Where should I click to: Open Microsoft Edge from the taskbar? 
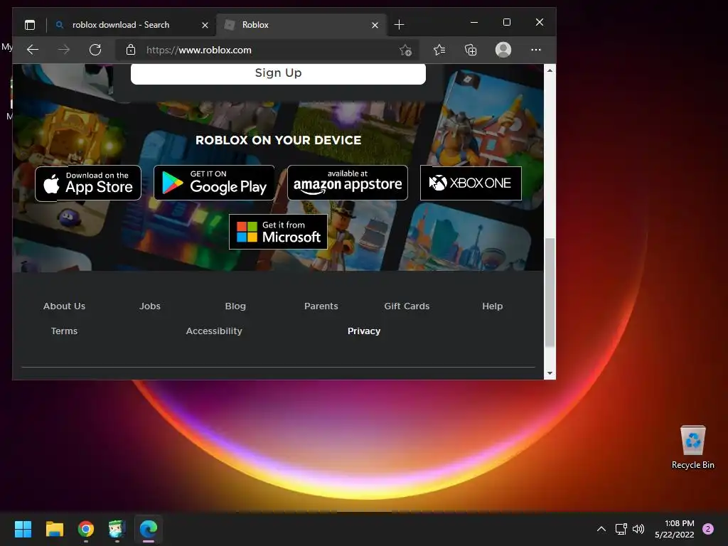coord(149,529)
